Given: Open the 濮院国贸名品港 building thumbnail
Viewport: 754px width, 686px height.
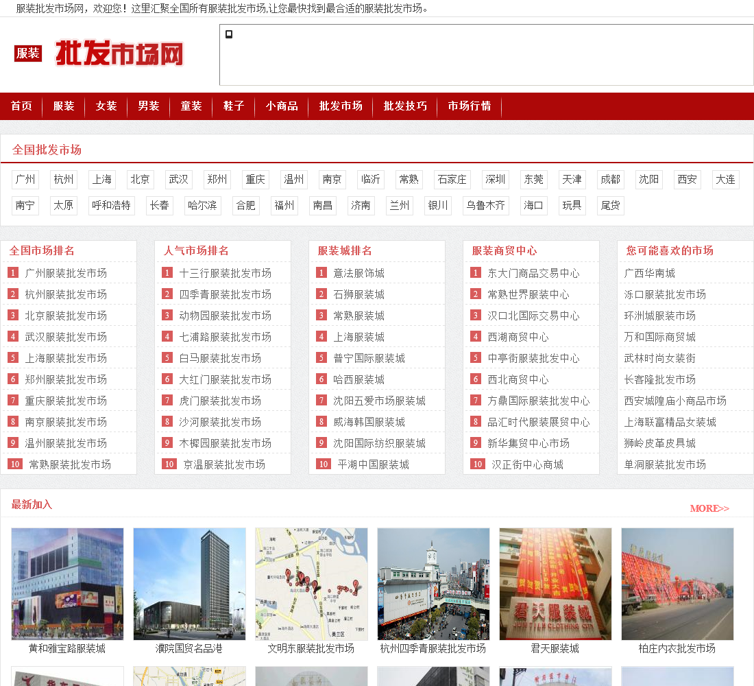Looking at the screenshot, I should pos(189,584).
